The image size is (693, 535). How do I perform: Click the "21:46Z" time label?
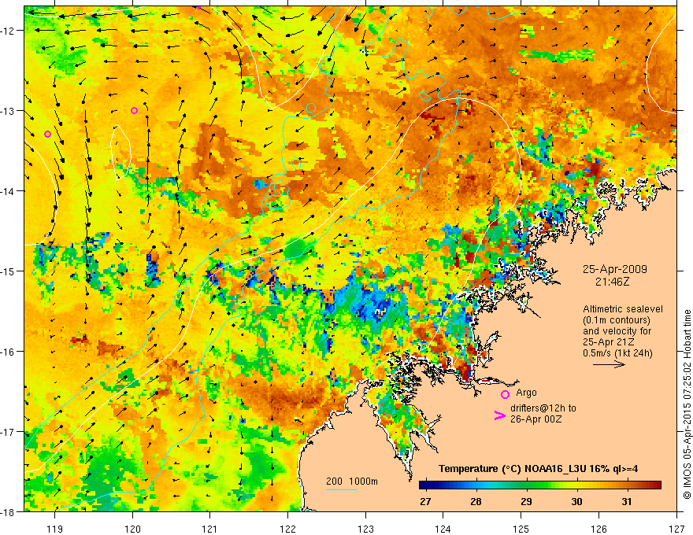click(612, 281)
